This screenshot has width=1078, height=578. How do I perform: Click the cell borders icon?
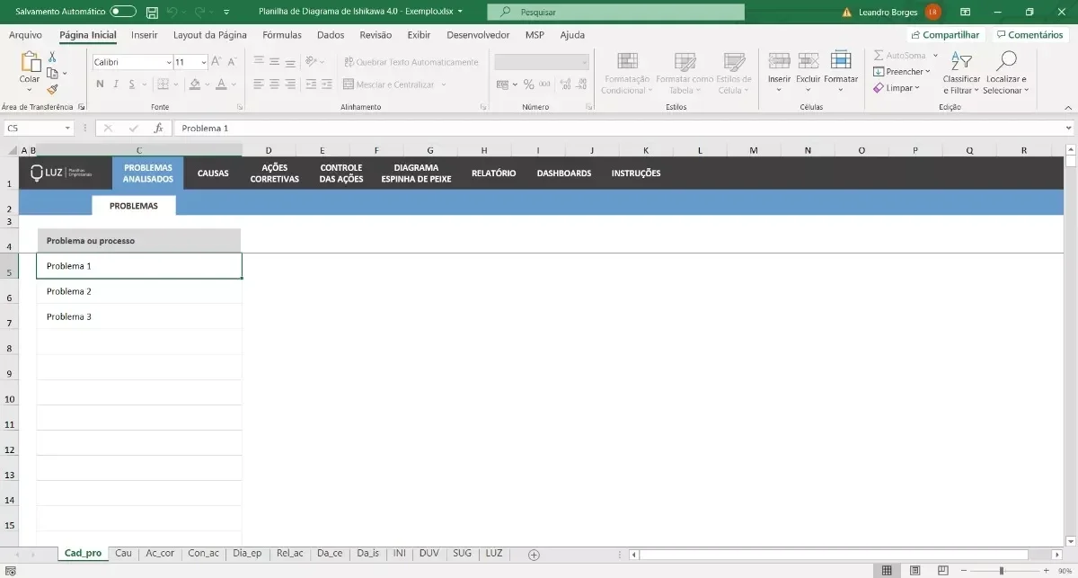[163, 84]
